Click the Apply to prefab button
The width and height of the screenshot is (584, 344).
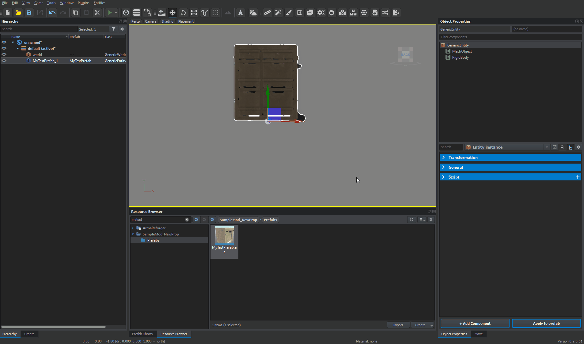(546, 324)
